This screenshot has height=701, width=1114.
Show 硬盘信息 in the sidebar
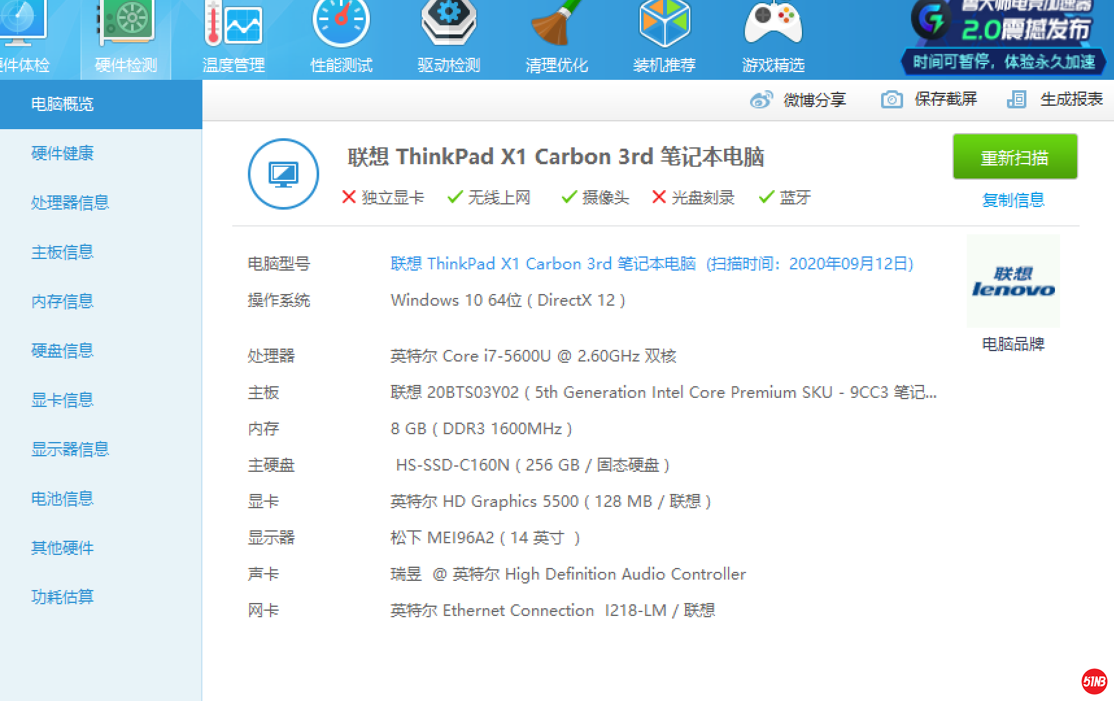pos(62,350)
